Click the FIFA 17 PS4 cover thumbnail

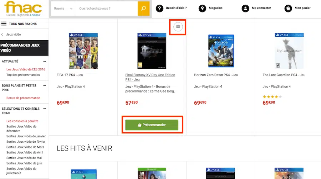83,51
